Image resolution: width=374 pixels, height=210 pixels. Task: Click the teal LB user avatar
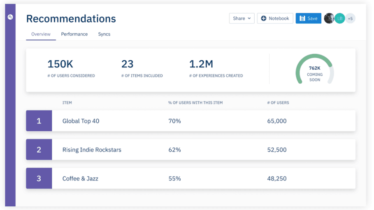pos(339,18)
